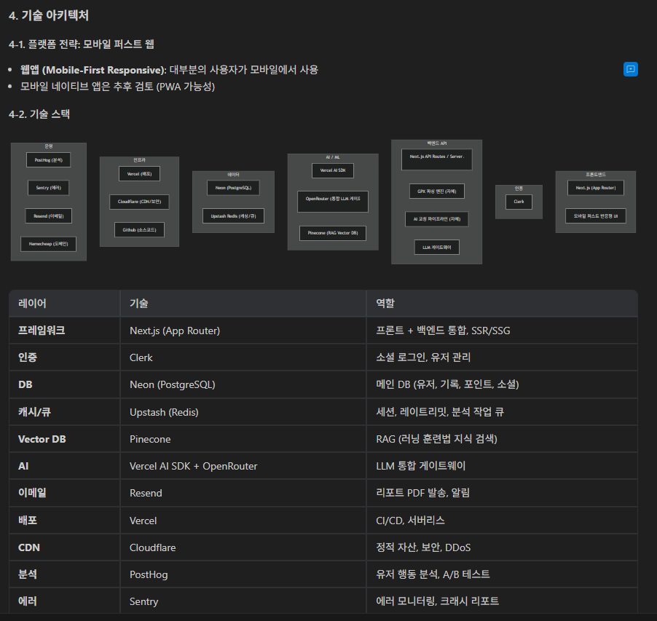Select the Upstash Redis (캐싱/큐) diagram node
This screenshot has width=657, height=621.
pyautogui.click(x=233, y=216)
